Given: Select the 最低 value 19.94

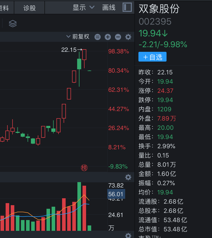Looking at the screenshot, I should pos(165,137).
